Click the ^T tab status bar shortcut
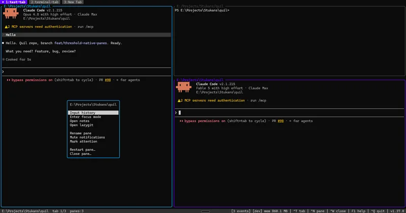406x213 pixels. (x=299, y=211)
